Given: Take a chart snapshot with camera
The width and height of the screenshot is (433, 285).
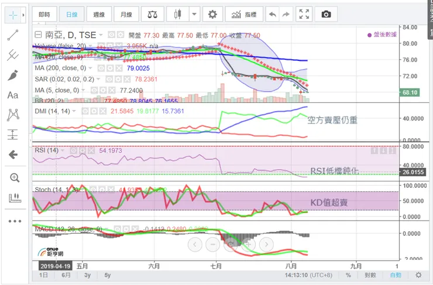Looking at the screenshot, I should [x=326, y=14].
